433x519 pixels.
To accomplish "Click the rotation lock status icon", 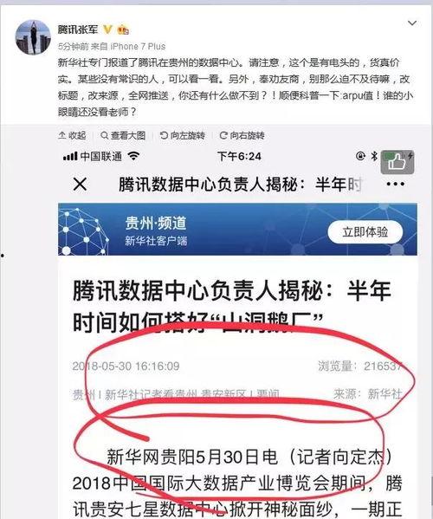I will pos(360,156).
